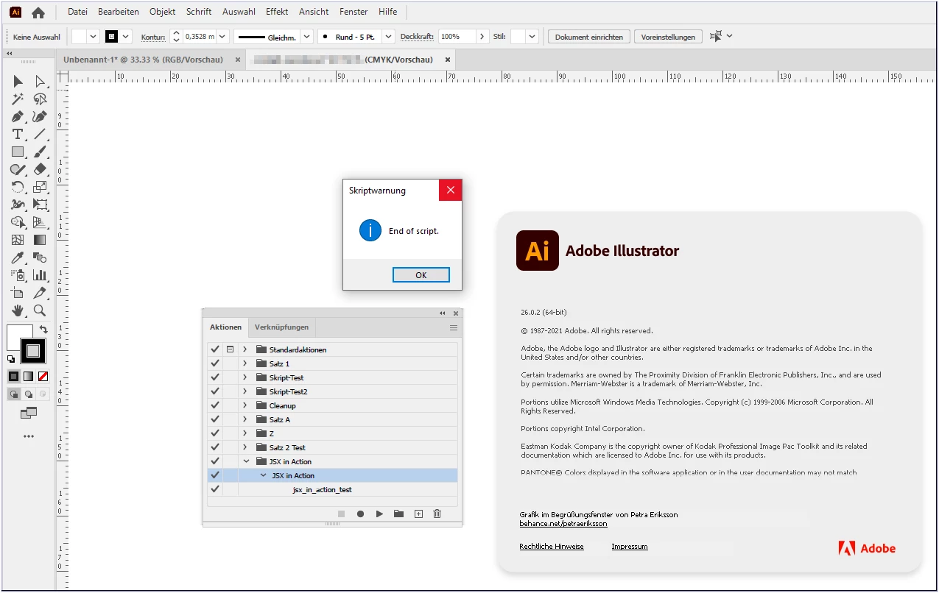Screen dimensions: 939x593
Task: Toggle the checkmark for set Z
Action: coord(215,433)
